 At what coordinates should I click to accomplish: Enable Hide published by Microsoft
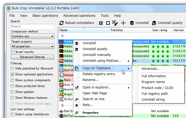click(12, 68)
